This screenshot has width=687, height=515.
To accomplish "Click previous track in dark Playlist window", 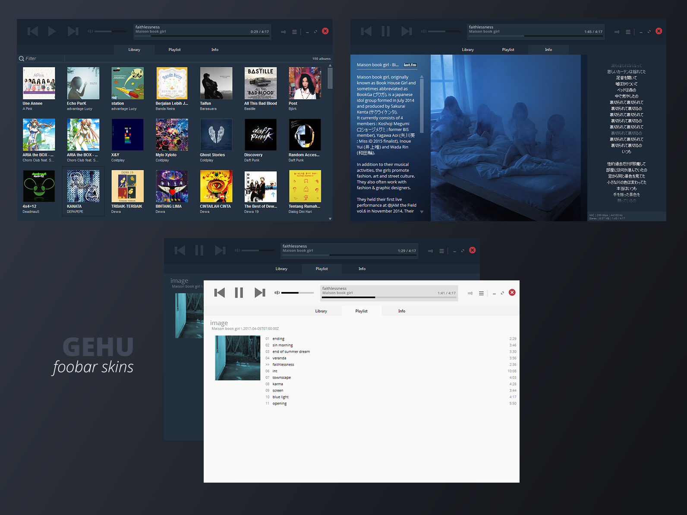I will [180, 250].
